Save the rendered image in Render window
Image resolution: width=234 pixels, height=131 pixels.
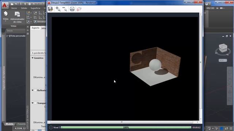click(50, 9)
